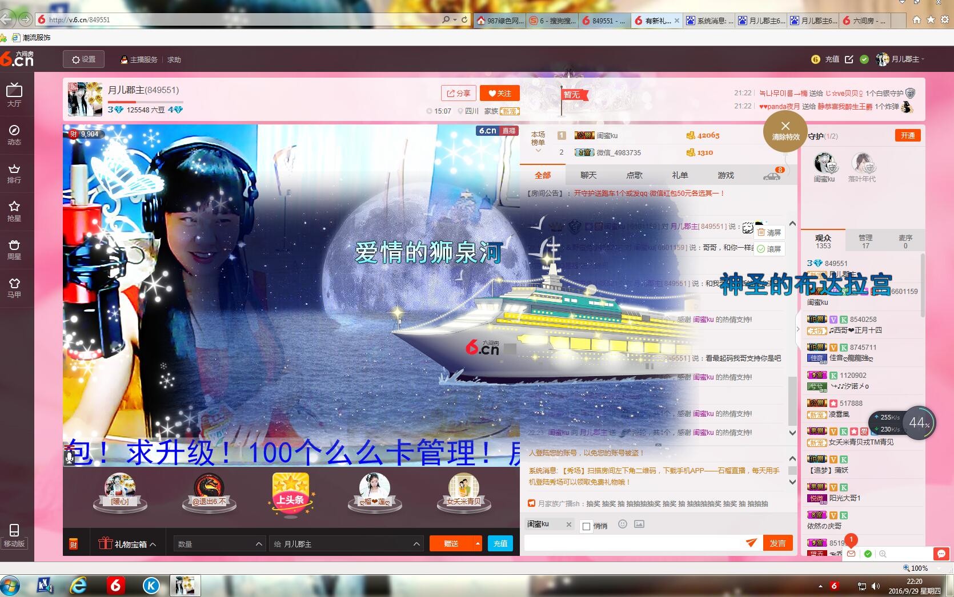Open the emoji picker in chat
The width and height of the screenshot is (954, 597).
[623, 524]
